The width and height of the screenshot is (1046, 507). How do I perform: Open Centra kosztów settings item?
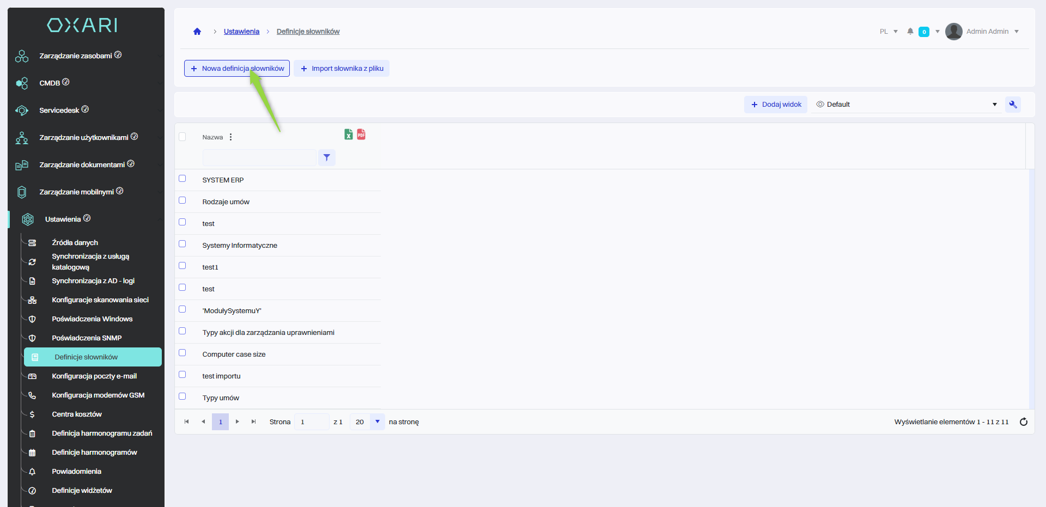(x=77, y=414)
